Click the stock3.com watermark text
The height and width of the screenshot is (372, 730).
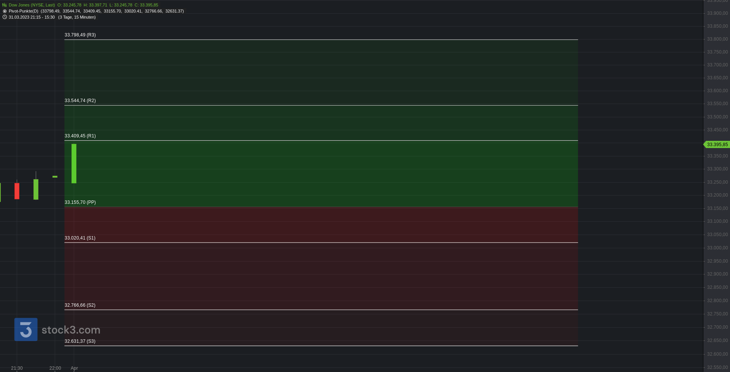71,330
